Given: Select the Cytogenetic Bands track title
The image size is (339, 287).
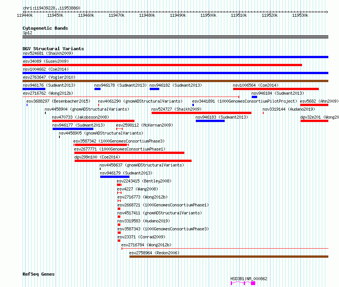Looking at the screenshot, I should click(x=45, y=28).
